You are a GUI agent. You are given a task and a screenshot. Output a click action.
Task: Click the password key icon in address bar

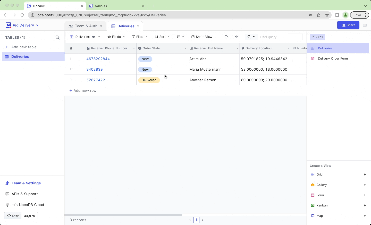[x=310, y=15]
